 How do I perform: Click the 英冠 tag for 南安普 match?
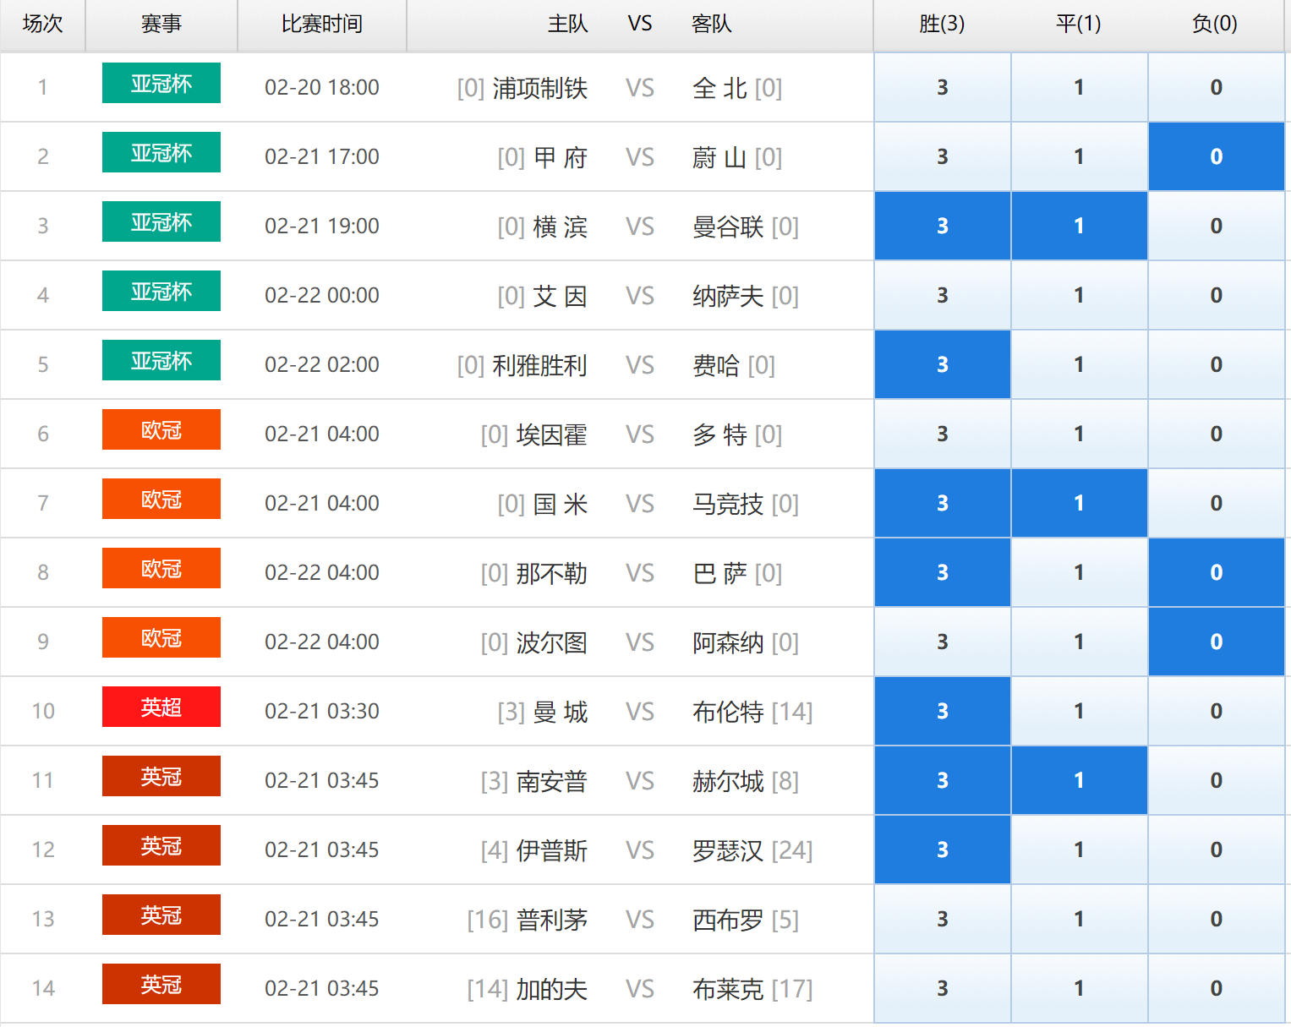pyautogui.click(x=161, y=776)
